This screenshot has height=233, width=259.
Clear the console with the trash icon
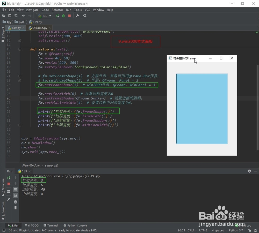point(16,208)
